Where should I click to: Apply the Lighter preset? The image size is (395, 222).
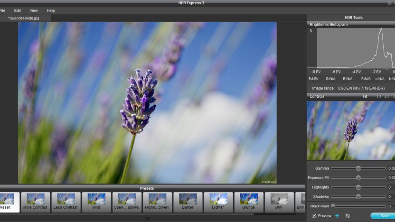tap(218, 203)
